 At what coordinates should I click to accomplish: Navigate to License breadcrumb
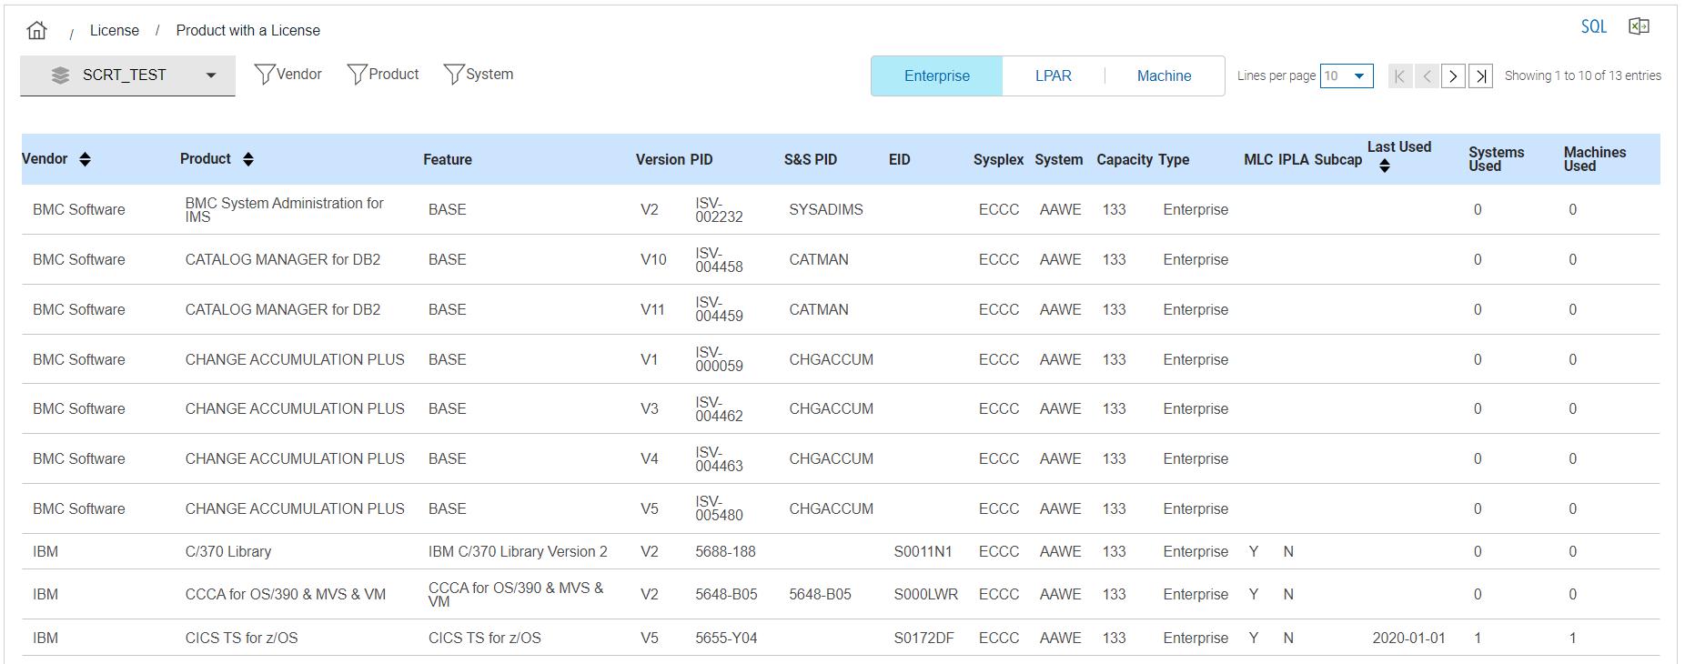coord(115,31)
